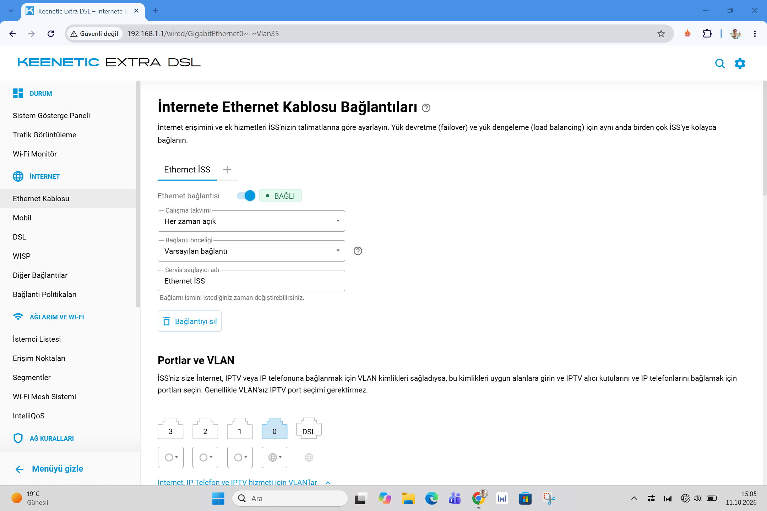Select port 2 icon
The height and width of the screenshot is (511, 767).
[205, 428]
